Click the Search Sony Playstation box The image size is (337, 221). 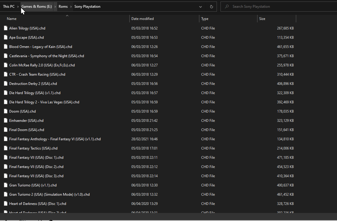coord(279,7)
